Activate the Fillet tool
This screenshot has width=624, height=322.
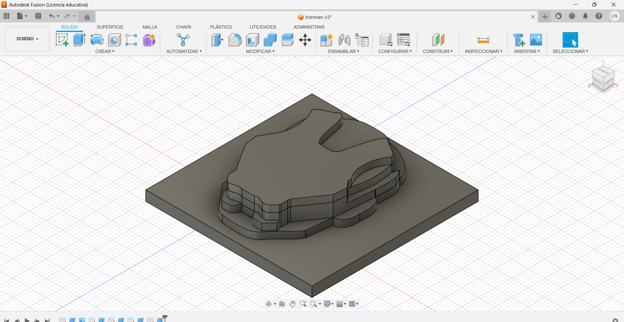tap(235, 40)
